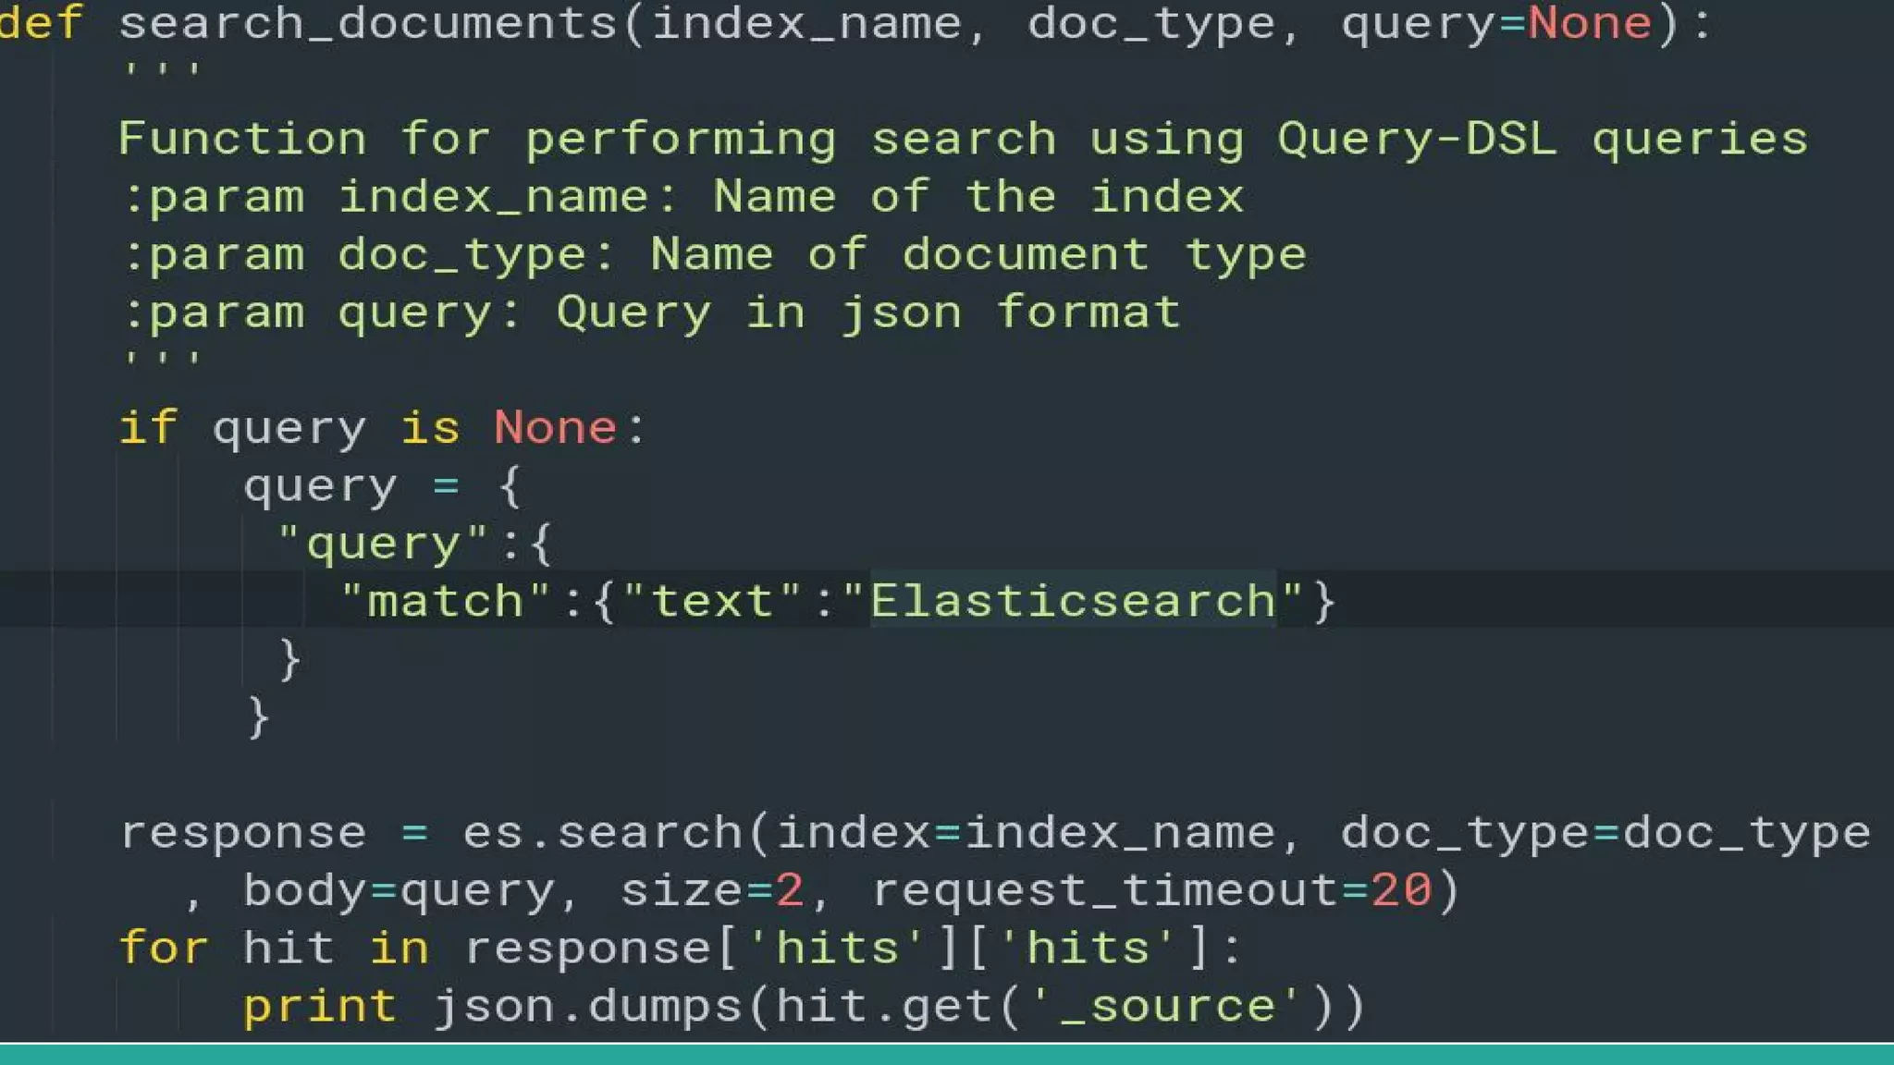The height and width of the screenshot is (1065, 1894).
Task: Click the teal bar at bottom
Action: point(947,1055)
